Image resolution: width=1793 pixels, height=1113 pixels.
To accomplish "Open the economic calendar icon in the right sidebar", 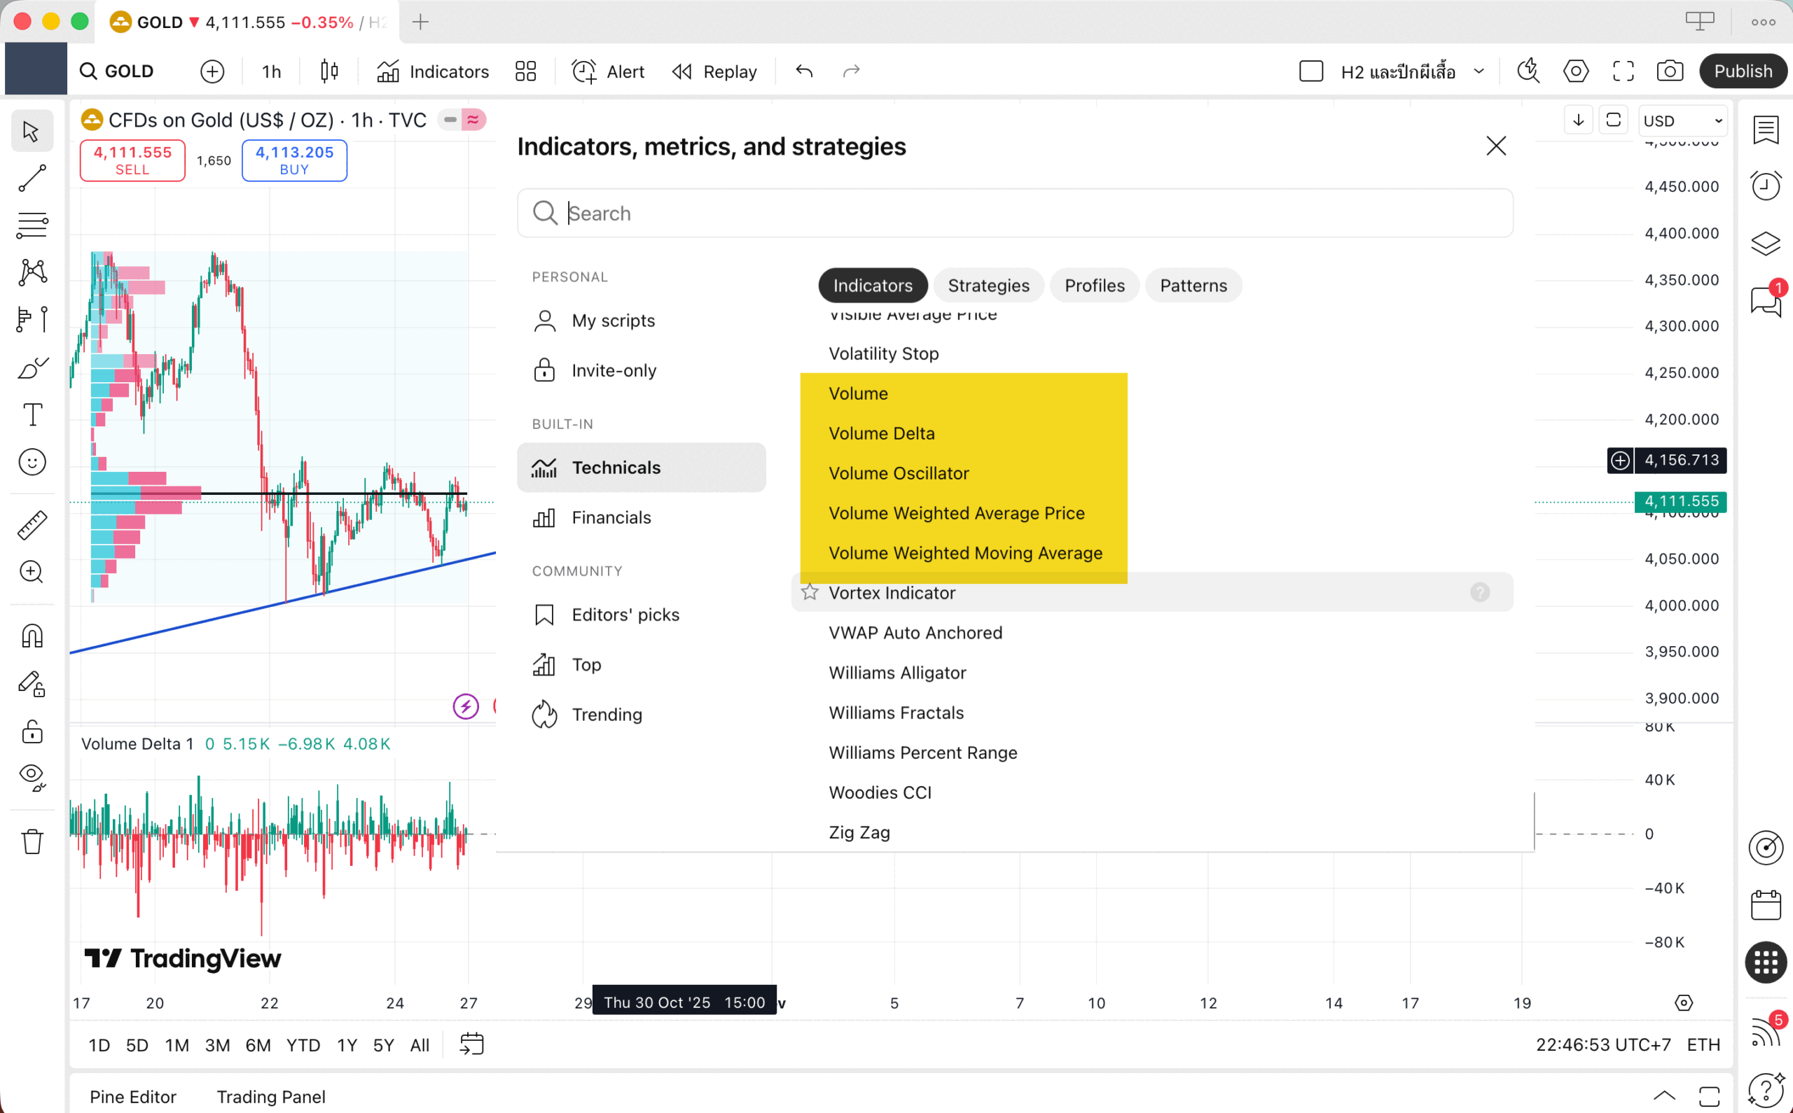I will (x=1765, y=904).
